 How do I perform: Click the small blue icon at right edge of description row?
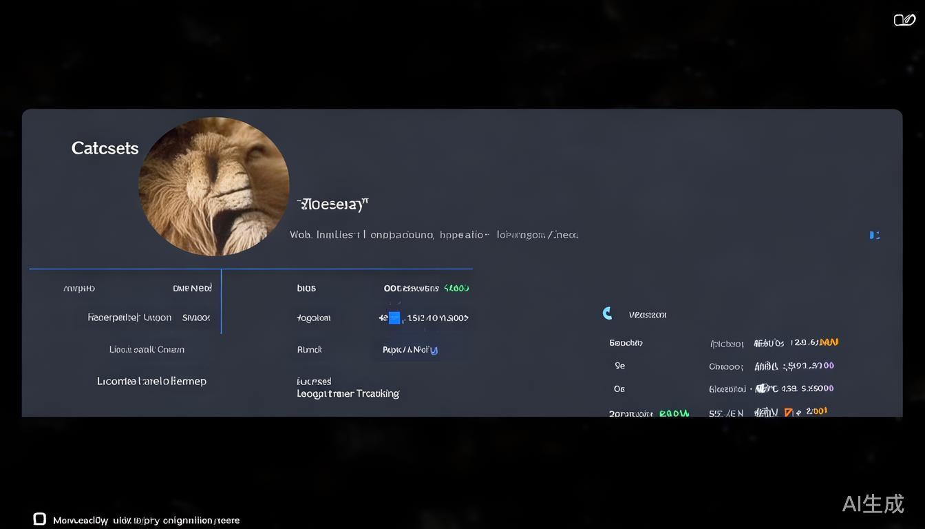874,235
